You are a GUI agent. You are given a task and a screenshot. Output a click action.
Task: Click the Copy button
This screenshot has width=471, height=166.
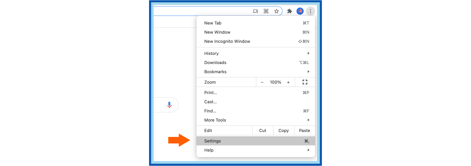click(x=284, y=130)
